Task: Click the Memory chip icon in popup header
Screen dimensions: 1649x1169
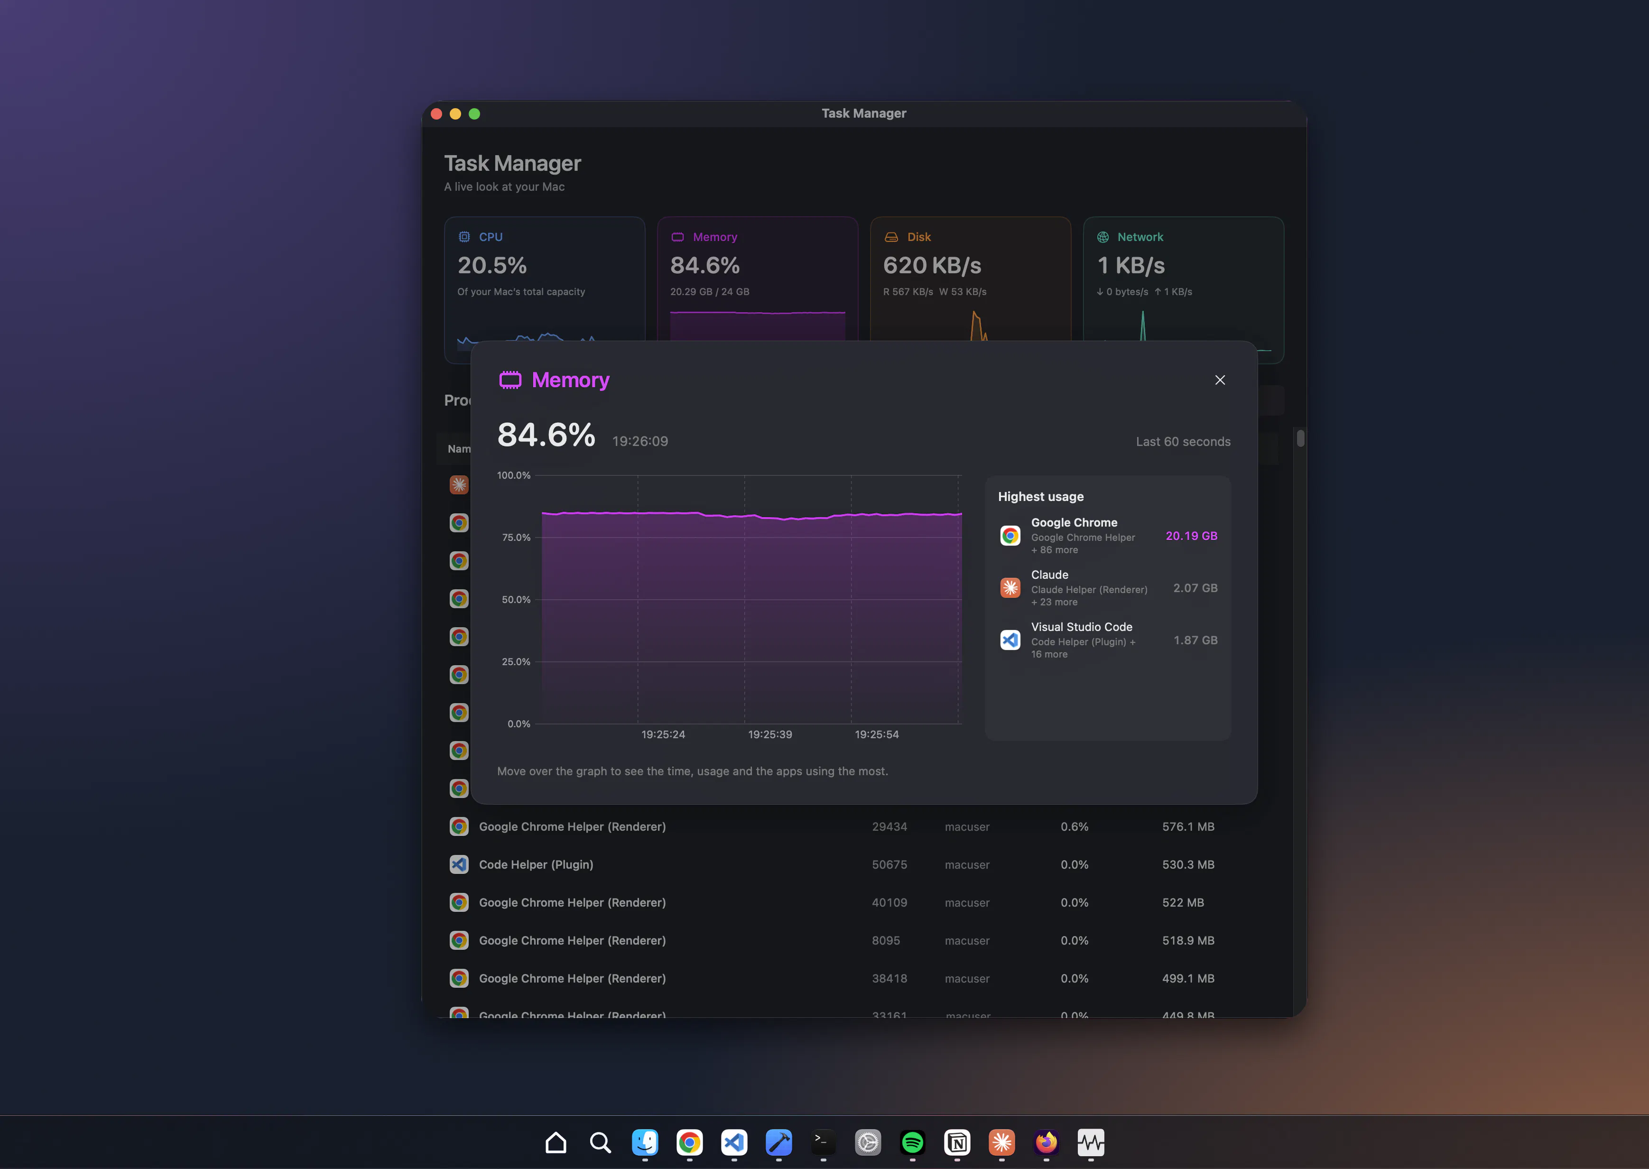Action: click(x=510, y=380)
